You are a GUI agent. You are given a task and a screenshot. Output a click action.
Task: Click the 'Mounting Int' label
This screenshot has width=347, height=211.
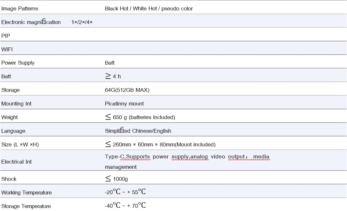click(16, 104)
